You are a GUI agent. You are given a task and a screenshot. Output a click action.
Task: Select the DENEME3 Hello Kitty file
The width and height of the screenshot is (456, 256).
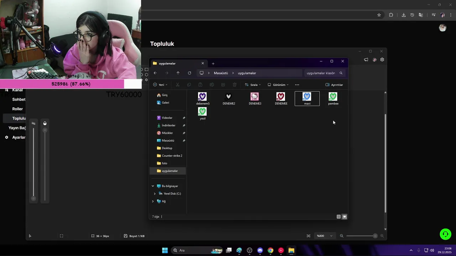point(255,98)
